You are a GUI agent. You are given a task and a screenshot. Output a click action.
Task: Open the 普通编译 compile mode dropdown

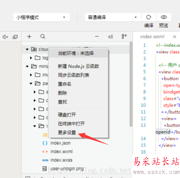click(113, 17)
